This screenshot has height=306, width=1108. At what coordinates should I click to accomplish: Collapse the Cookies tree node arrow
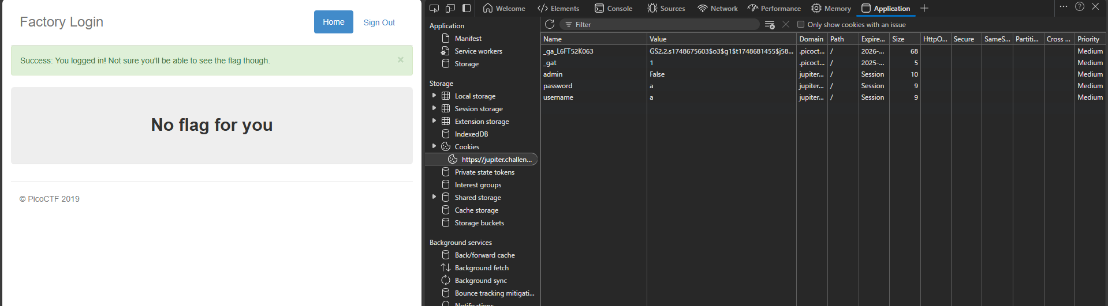(x=434, y=146)
